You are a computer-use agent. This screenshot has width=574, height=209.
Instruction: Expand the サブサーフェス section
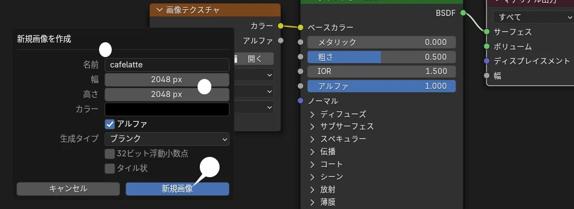pyautogui.click(x=312, y=127)
